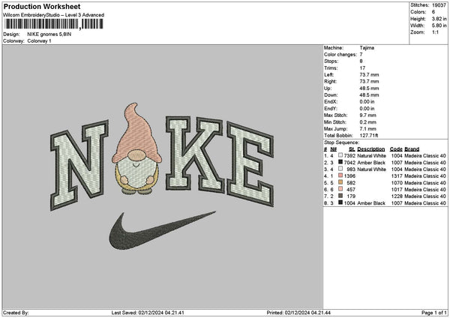Image resolution: width=450 pixels, height=318 pixels.
Task: Select the Color changes value 7
Action: [361, 55]
